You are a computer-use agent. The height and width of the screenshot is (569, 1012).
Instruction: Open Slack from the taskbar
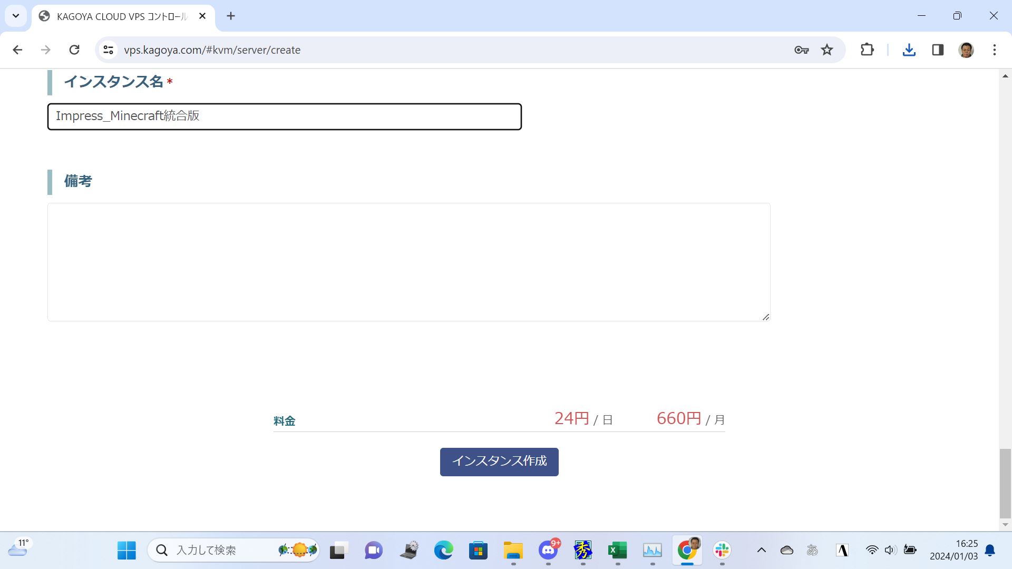(722, 551)
